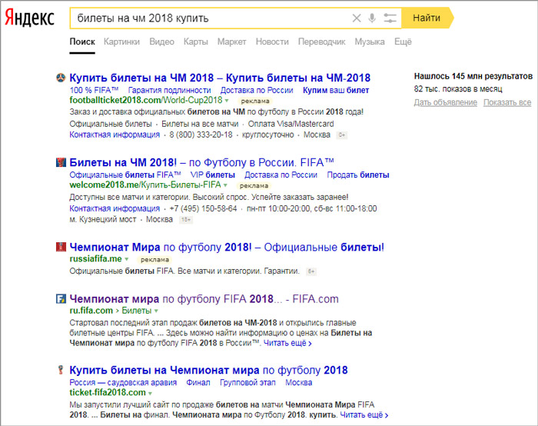Screen dimensions: 538x426
Task: Click 'Читать ещё' in the FIFA.com snippet
Action: pyautogui.click(x=287, y=343)
